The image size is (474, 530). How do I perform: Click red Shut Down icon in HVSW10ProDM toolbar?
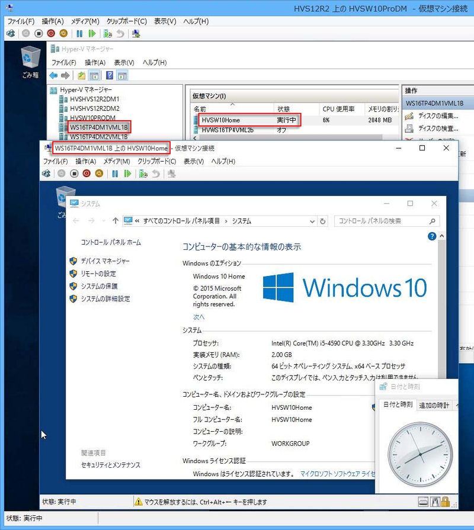[51, 34]
